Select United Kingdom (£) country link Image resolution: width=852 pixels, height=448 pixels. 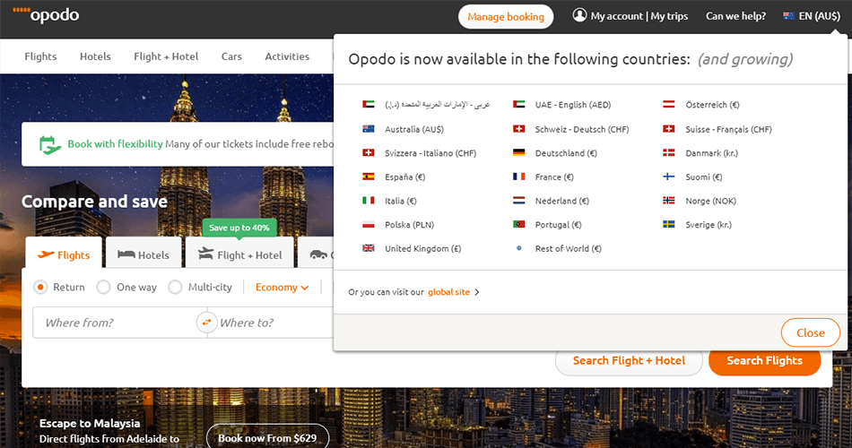422,249
